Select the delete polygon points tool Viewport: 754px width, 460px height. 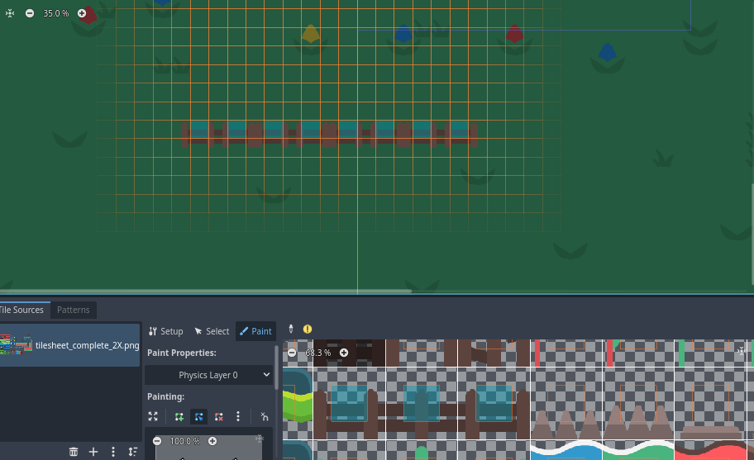point(219,416)
